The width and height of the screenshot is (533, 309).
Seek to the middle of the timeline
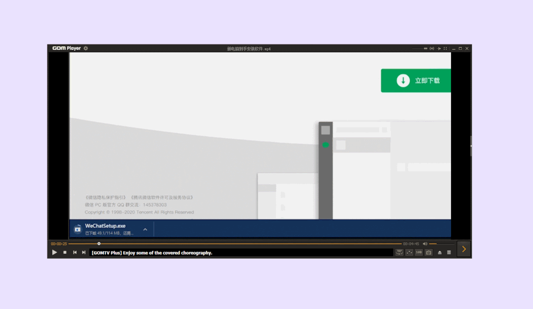[x=235, y=244]
